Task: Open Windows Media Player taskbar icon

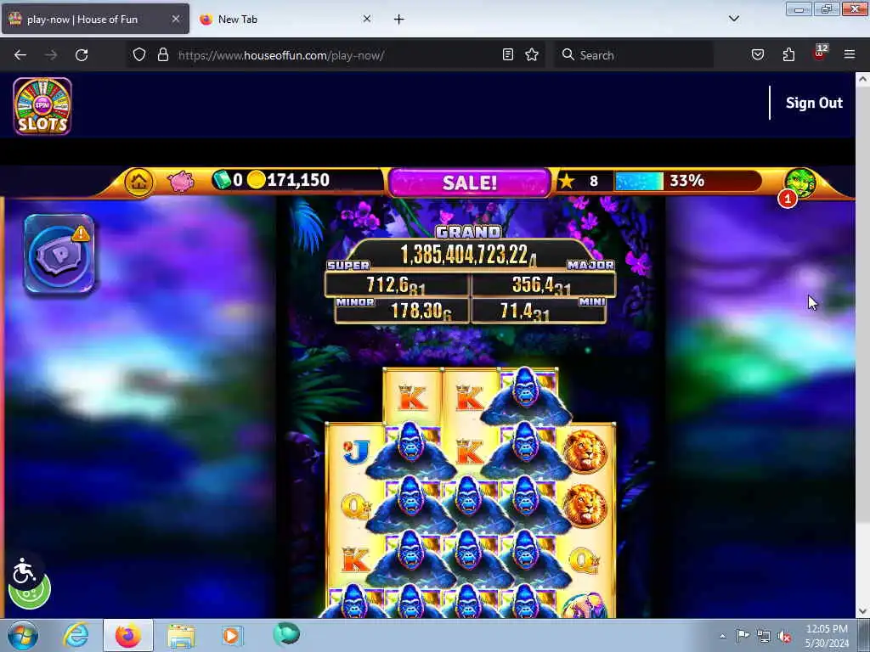Action: pyautogui.click(x=231, y=635)
